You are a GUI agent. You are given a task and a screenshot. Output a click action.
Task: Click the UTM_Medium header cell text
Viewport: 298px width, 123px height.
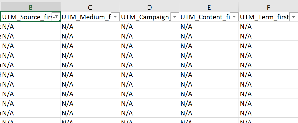coord(86,17)
